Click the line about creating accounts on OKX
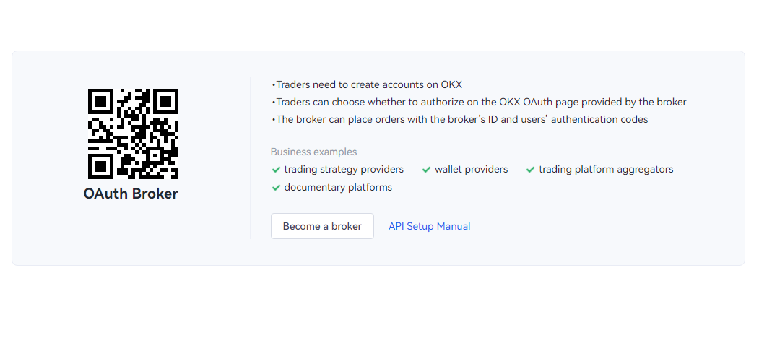767x338 pixels. (368, 84)
